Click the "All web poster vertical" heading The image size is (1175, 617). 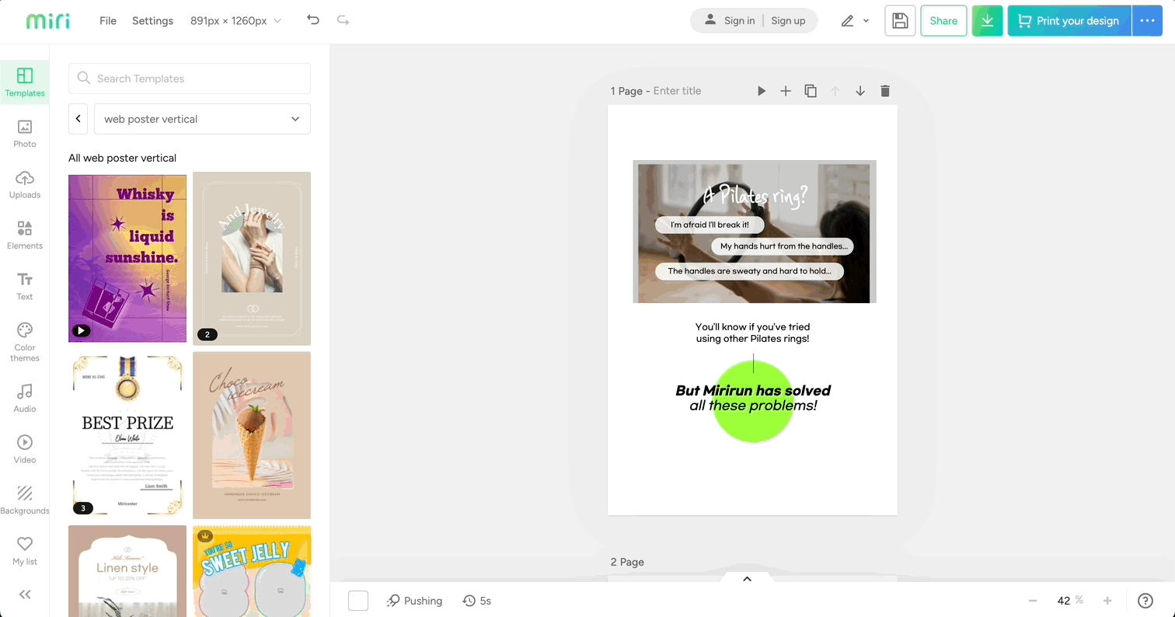[122, 158]
